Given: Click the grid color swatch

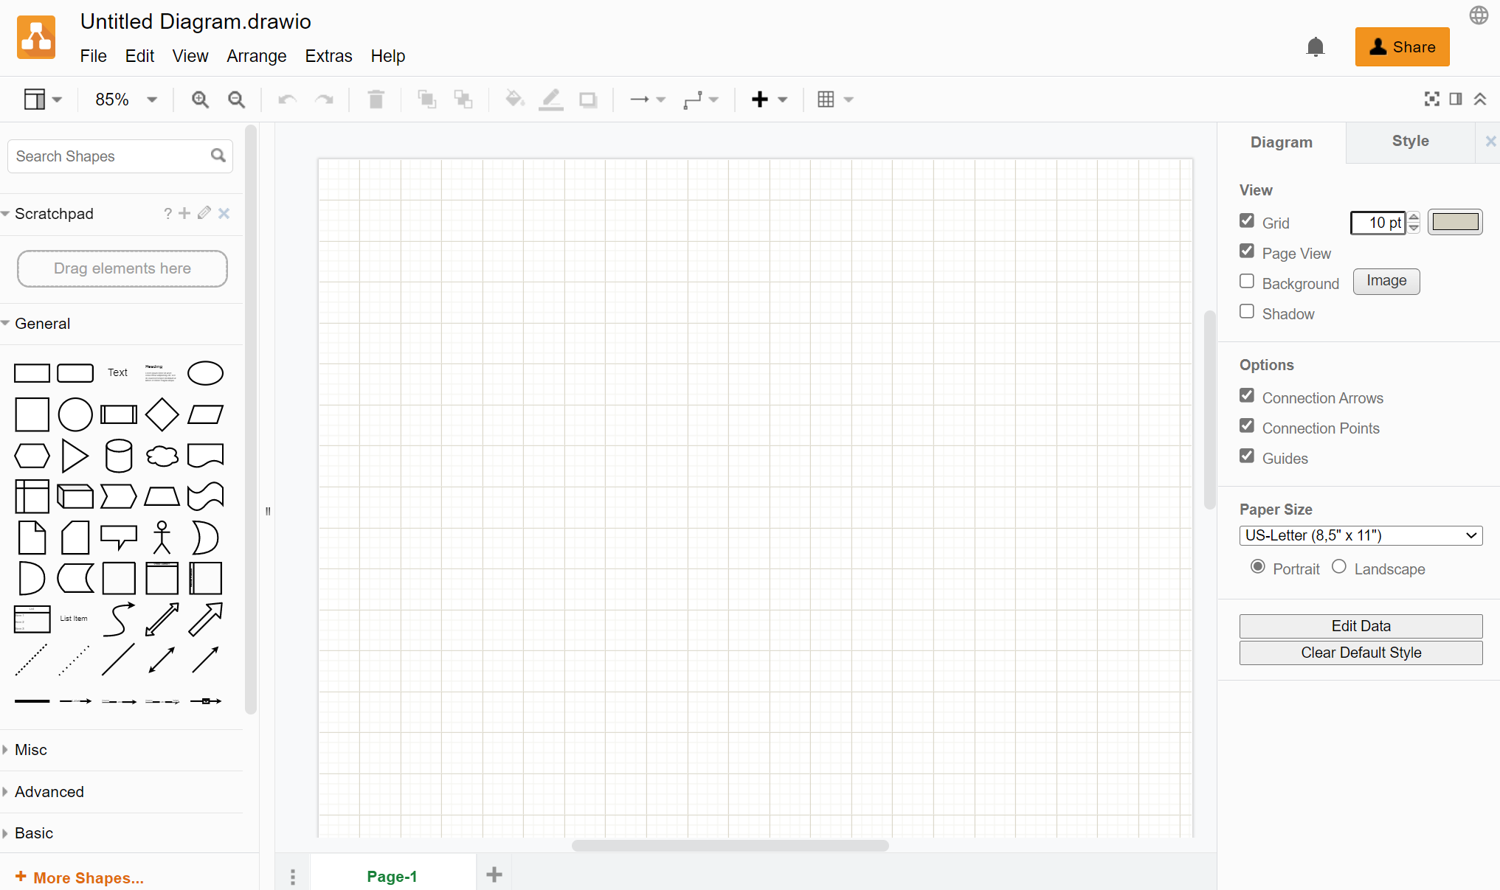Looking at the screenshot, I should pyautogui.click(x=1455, y=222).
